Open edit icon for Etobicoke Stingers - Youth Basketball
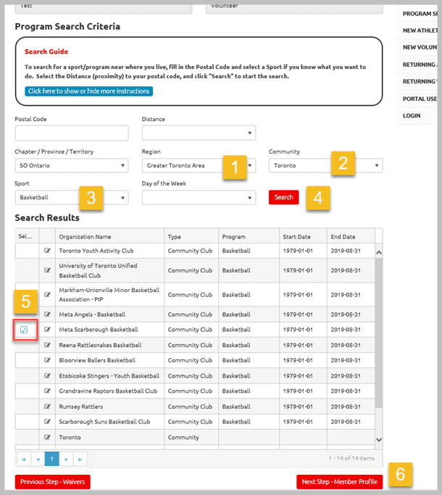Viewport: 442px width, 495px height. click(x=47, y=375)
